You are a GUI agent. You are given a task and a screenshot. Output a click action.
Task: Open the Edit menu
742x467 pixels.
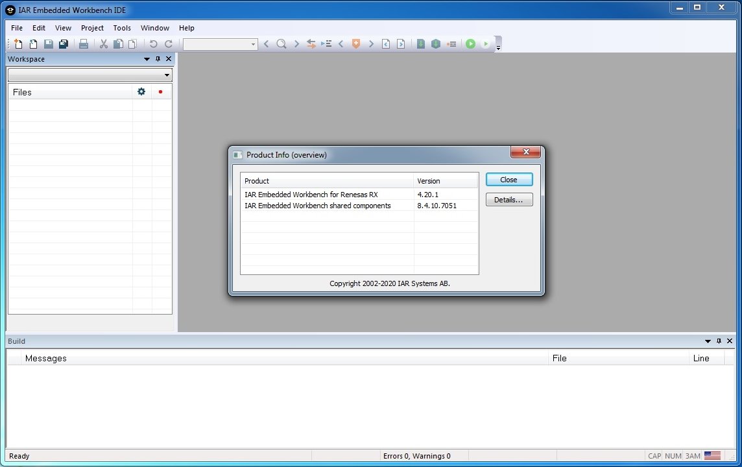(x=39, y=28)
